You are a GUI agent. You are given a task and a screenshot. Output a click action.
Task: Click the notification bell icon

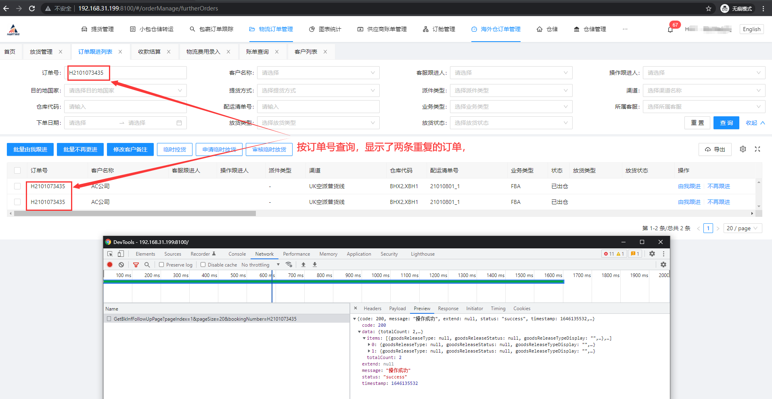coord(670,29)
